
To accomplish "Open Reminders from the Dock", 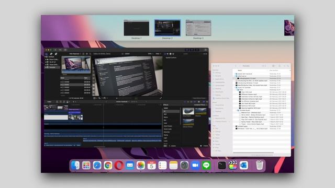I will [162, 165].
